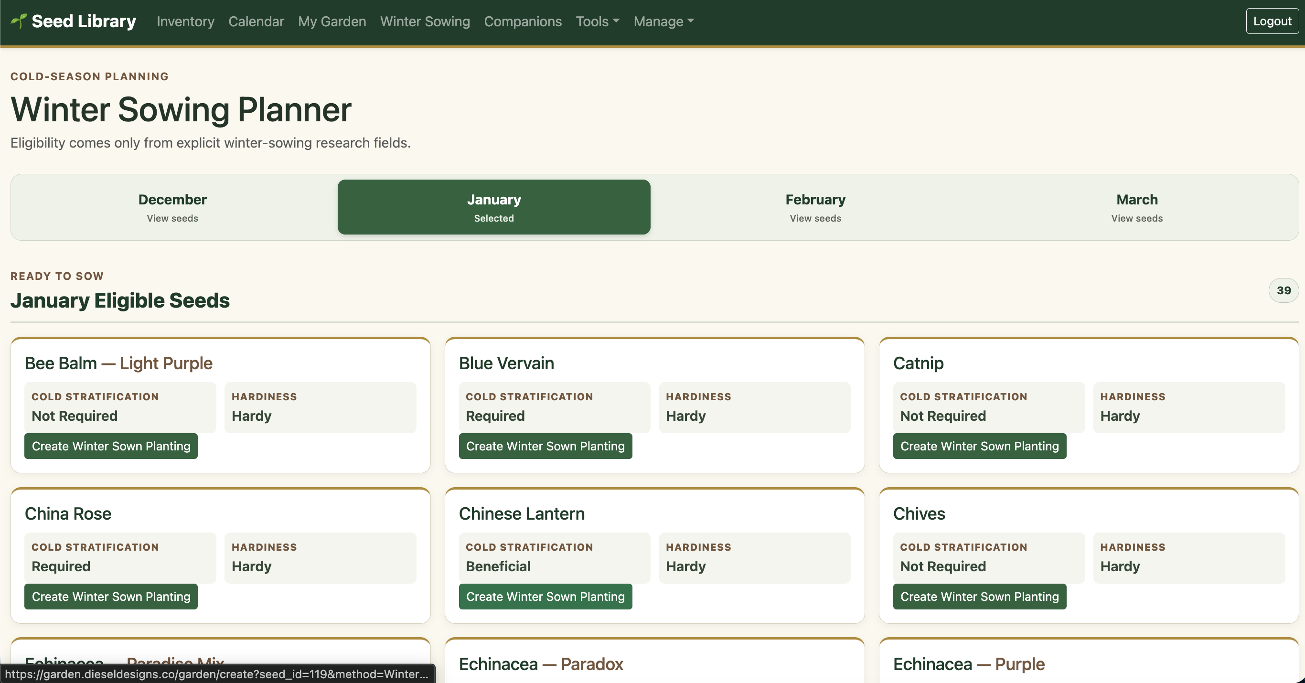The width and height of the screenshot is (1305, 683).
Task: Create Winter Sown Planting for Bee Balm
Action: pyautogui.click(x=111, y=446)
